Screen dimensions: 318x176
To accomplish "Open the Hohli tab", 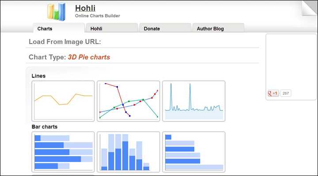I will pos(97,29).
